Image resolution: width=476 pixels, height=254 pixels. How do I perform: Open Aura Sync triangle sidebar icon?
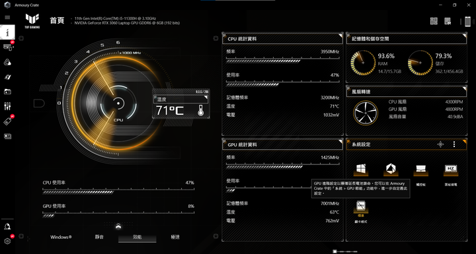[x=7, y=62]
